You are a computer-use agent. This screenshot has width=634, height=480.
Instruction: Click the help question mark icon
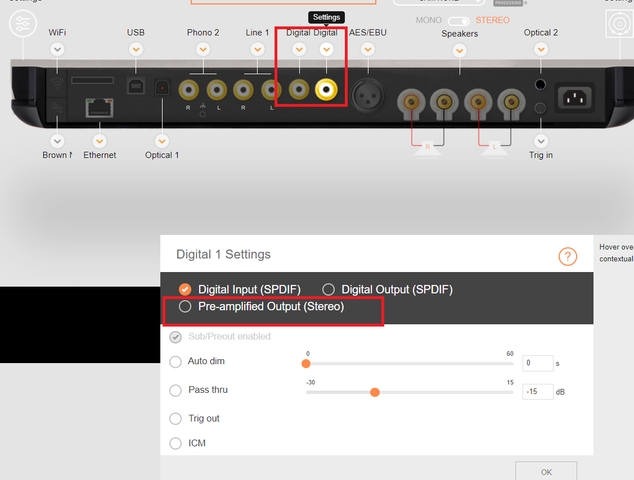(568, 257)
